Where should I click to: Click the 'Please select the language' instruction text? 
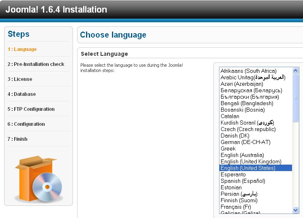point(131,68)
